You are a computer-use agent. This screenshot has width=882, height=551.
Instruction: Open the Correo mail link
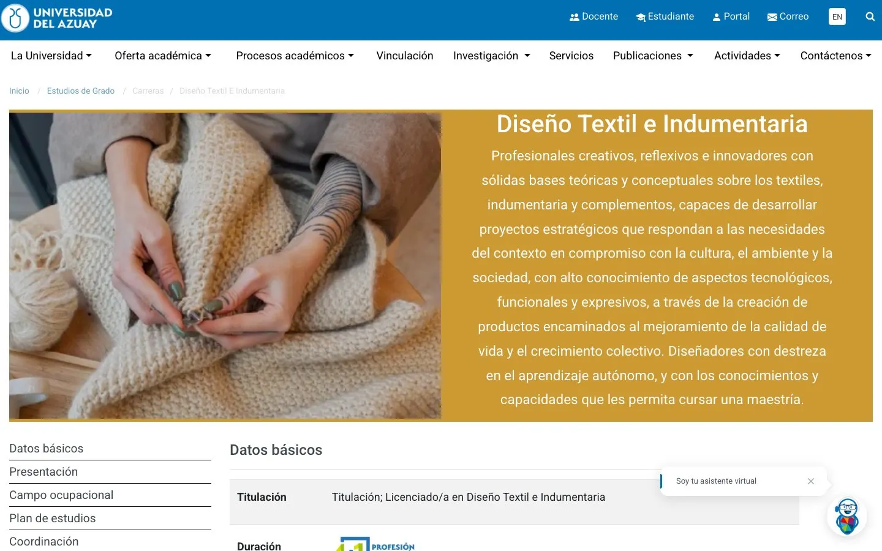tap(788, 17)
